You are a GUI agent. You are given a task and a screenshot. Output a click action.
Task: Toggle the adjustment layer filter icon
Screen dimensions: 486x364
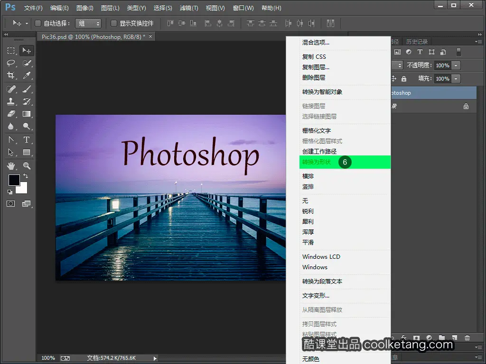[409, 52]
